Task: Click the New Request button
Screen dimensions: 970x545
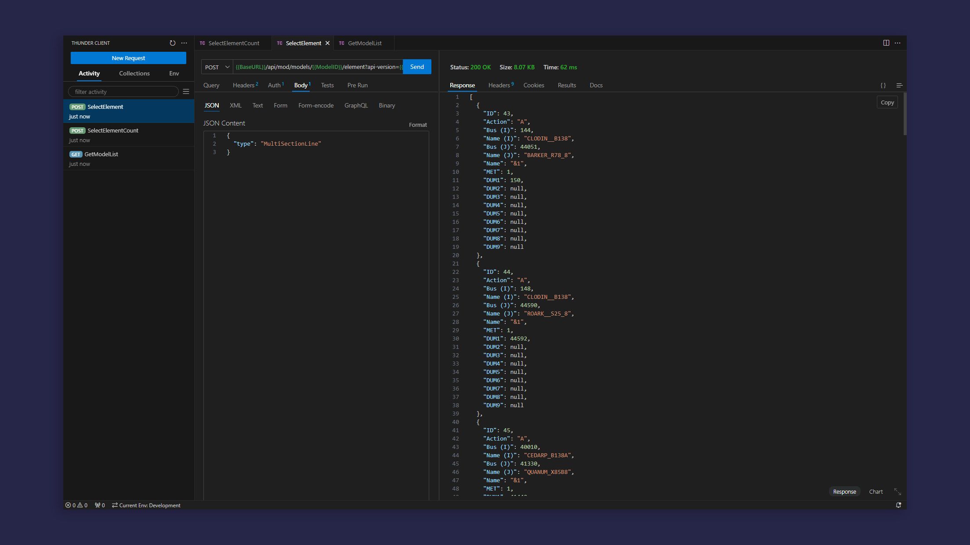Action: coord(128,58)
